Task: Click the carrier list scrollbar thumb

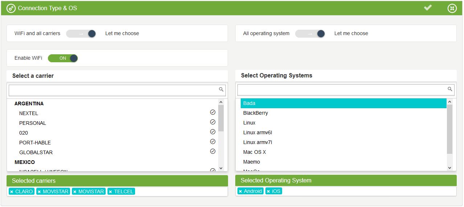Action: (x=221, y=118)
